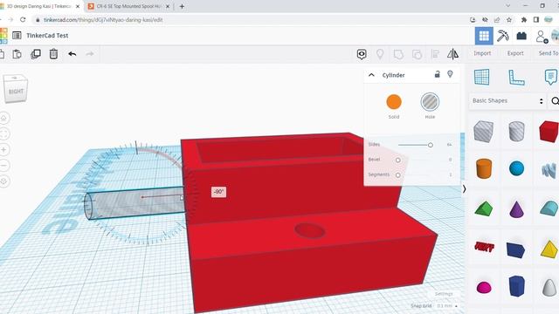Set the cylinder to Hole
The image size is (559, 314).
(430, 102)
